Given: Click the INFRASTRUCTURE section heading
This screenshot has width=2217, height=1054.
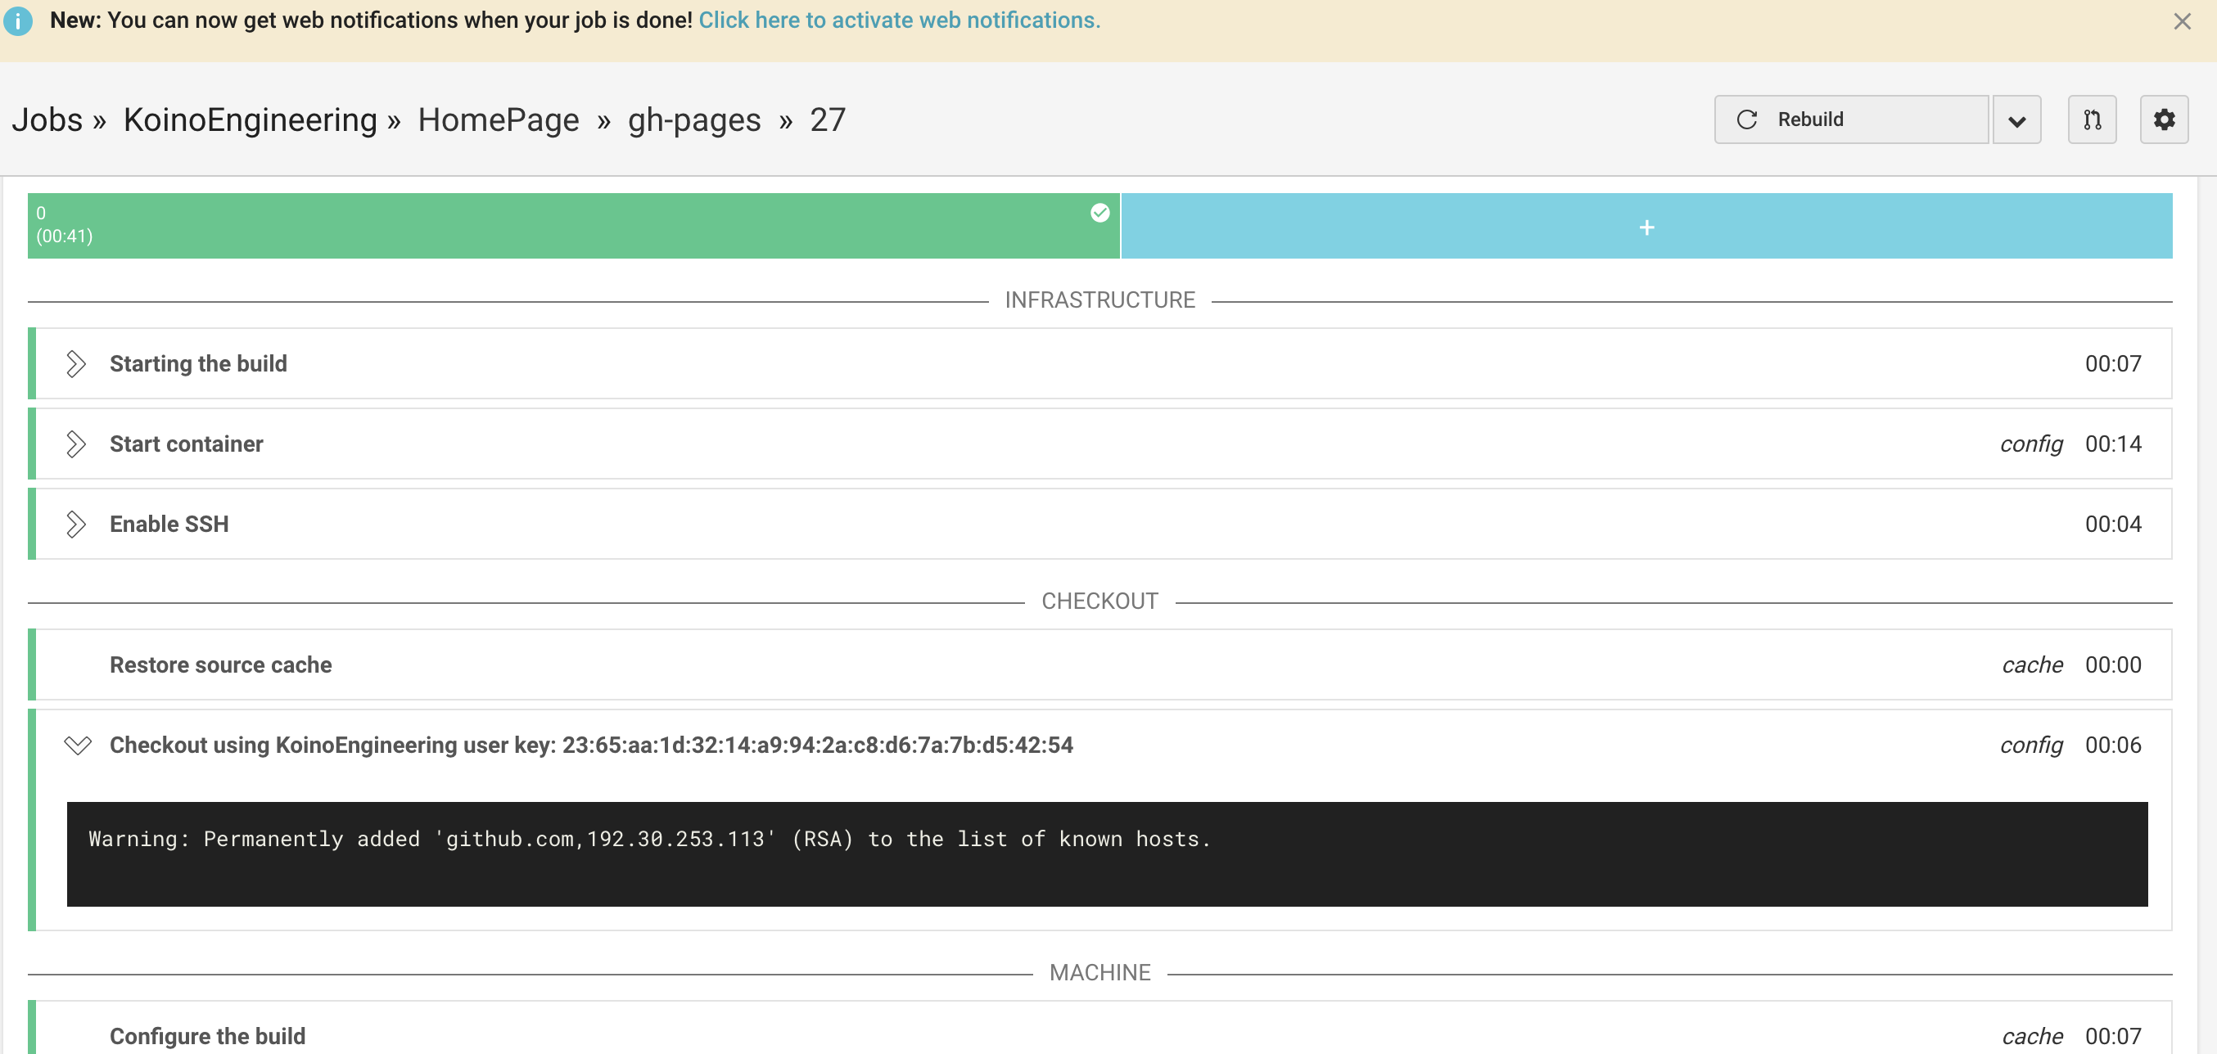Looking at the screenshot, I should pyautogui.click(x=1099, y=300).
